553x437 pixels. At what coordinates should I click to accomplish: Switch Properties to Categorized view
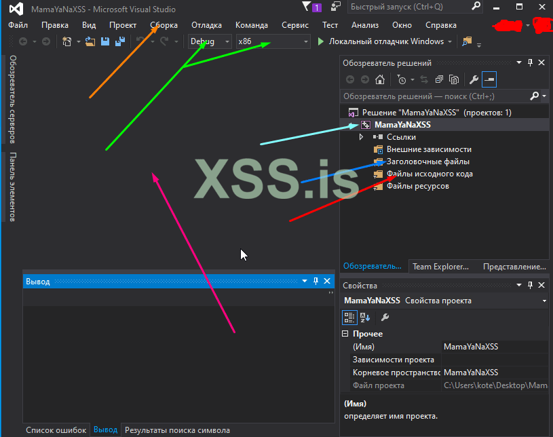pos(349,318)
